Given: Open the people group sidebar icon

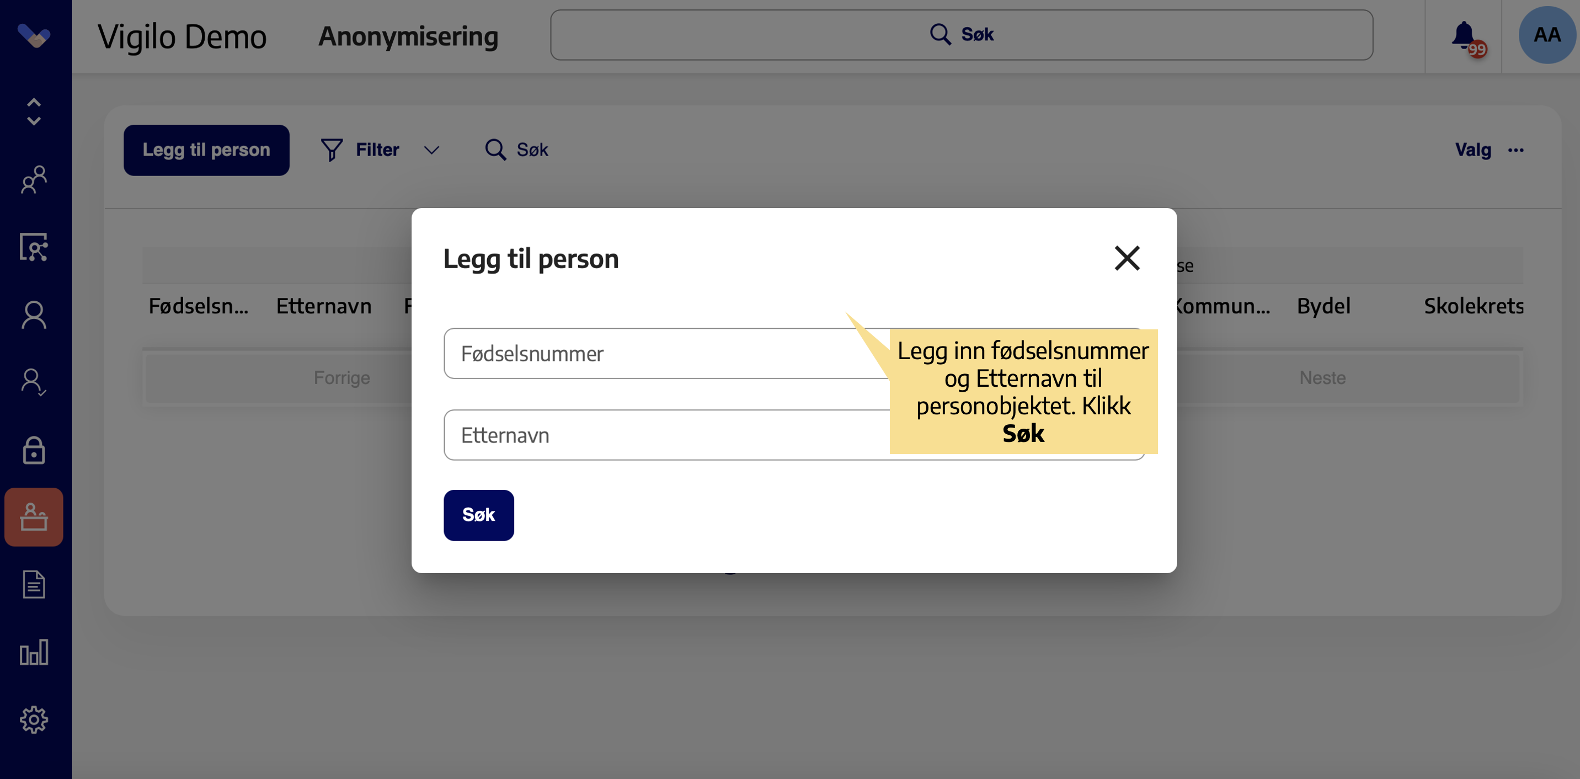Looking at the screenshot, I should [34, 179].
